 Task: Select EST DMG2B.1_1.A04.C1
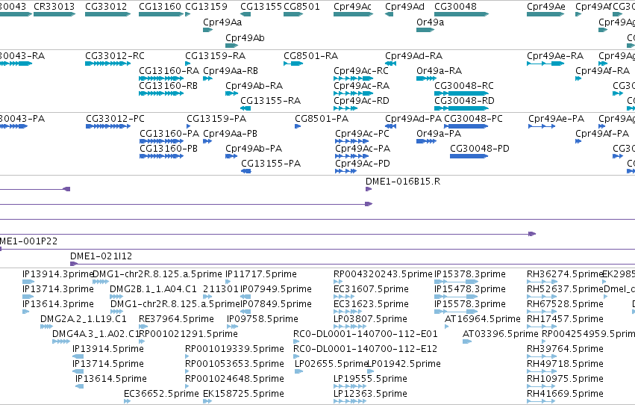click(116, 297)
